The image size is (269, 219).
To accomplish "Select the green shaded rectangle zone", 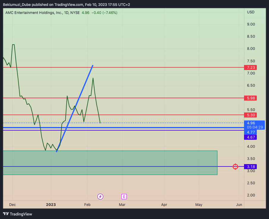I will click(x=110, y=163).
